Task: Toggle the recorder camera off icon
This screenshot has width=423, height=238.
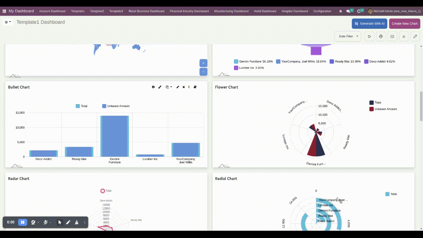Action: click(33, 222)
